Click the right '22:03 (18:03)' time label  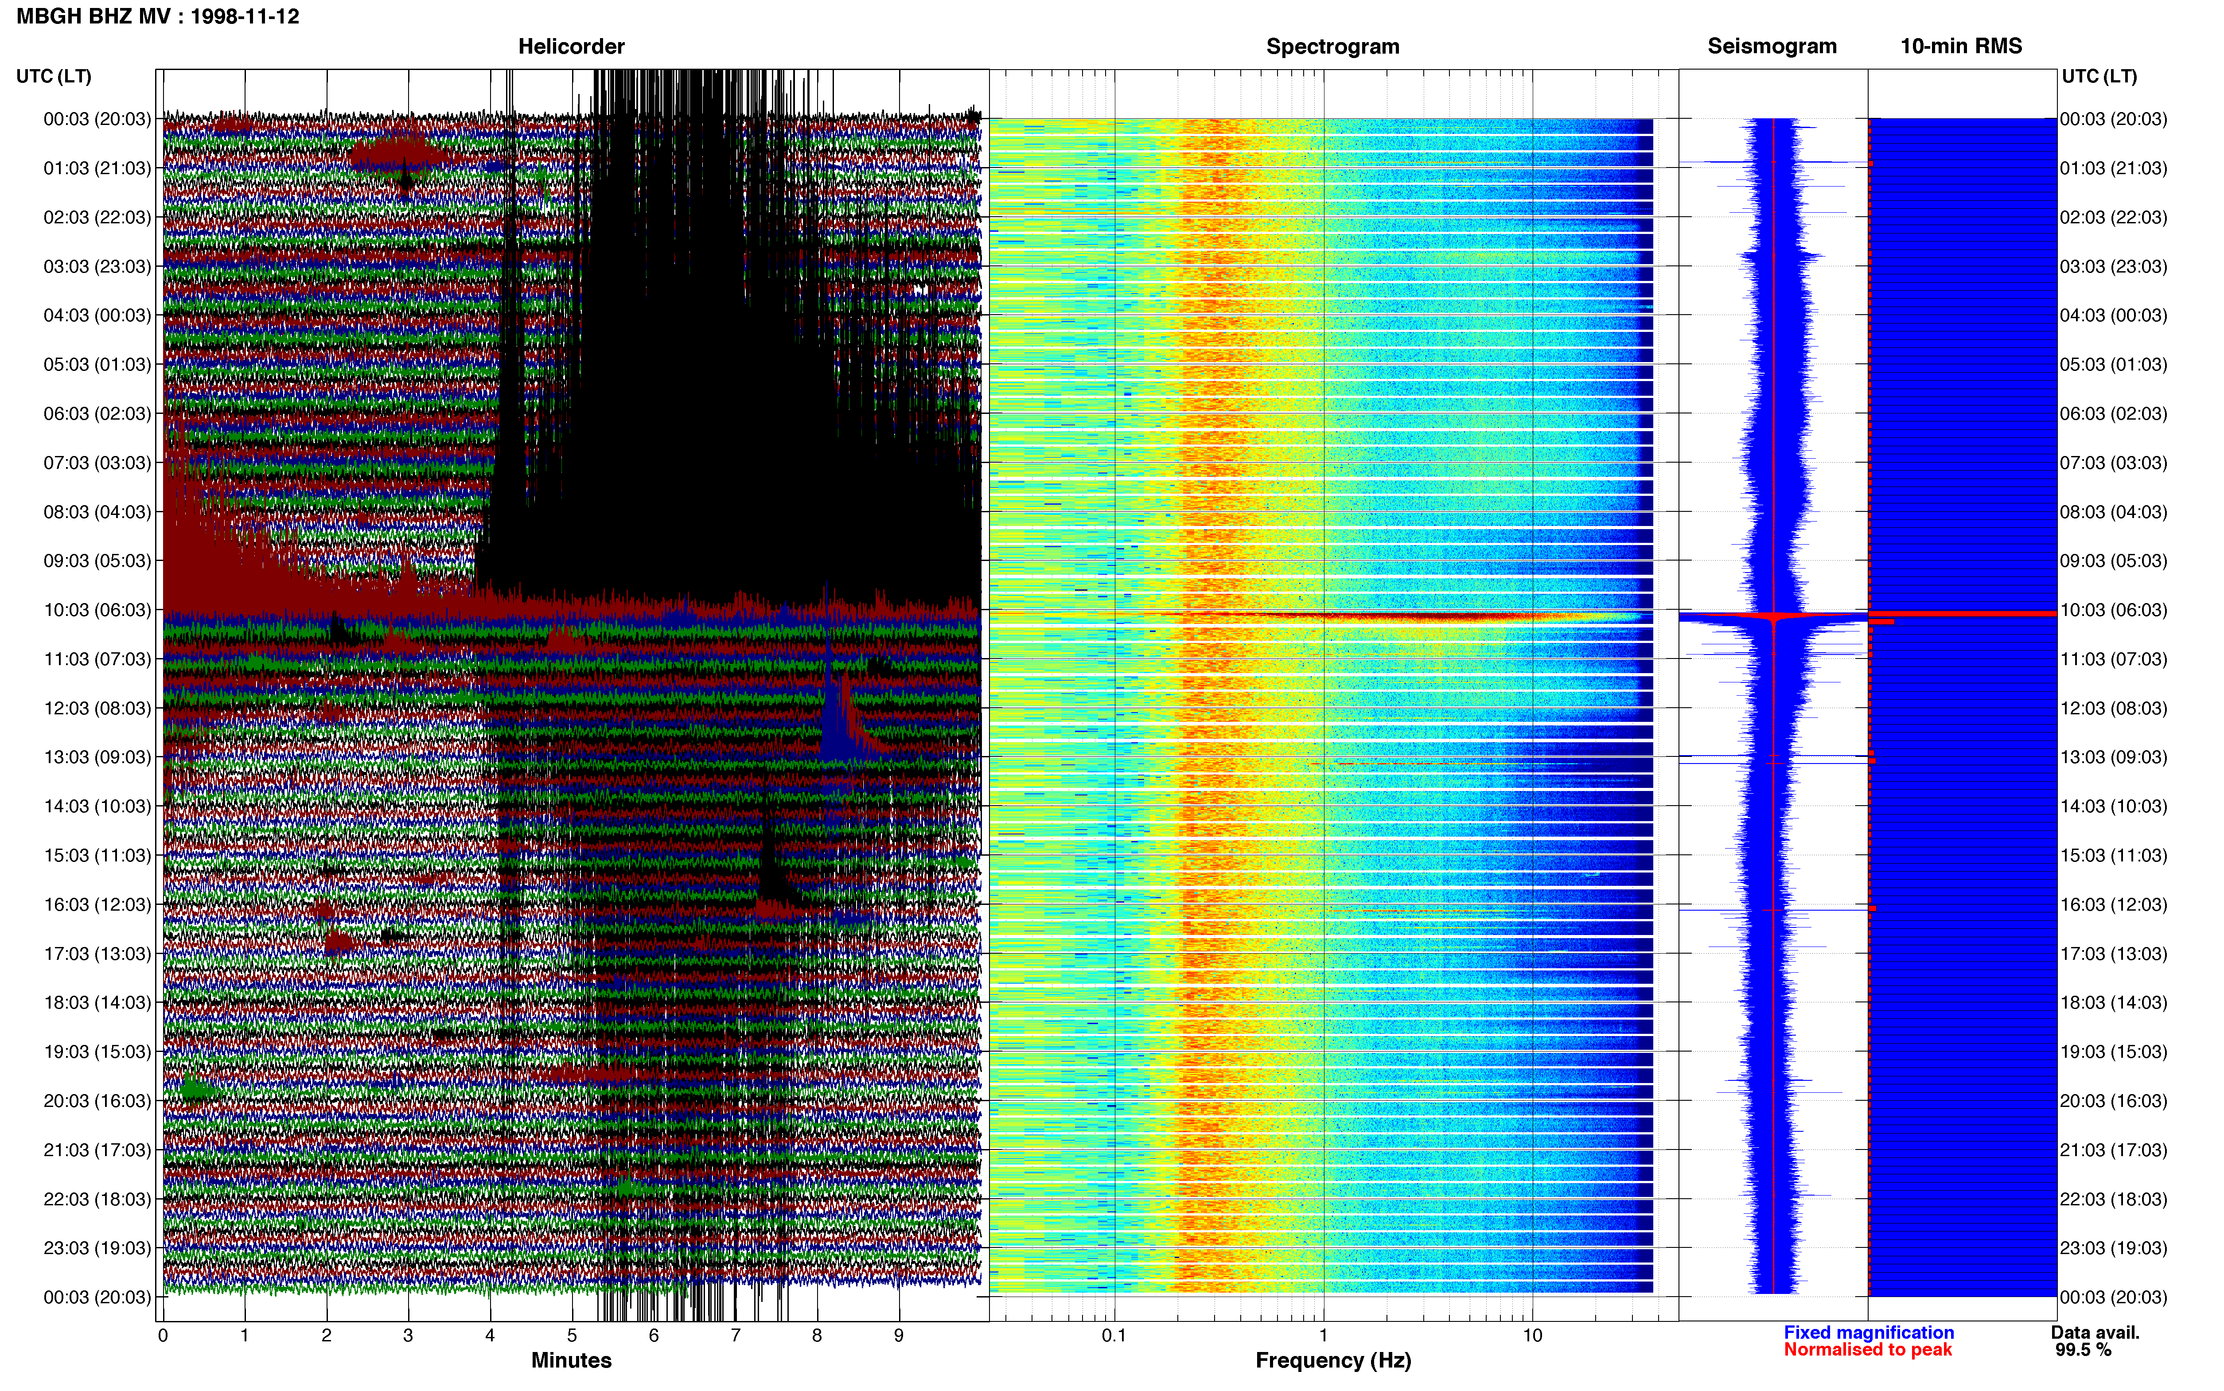[2114, 1199]
